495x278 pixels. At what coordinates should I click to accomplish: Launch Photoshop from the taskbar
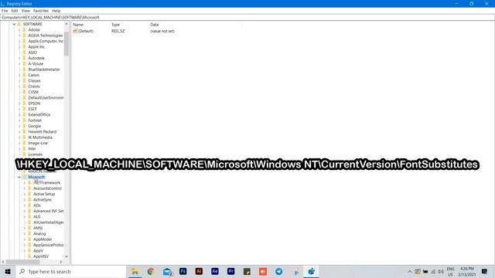(183, 271)
